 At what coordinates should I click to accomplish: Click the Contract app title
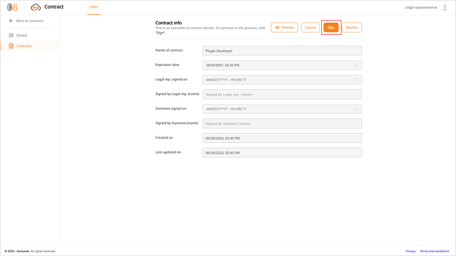point(54,7)
